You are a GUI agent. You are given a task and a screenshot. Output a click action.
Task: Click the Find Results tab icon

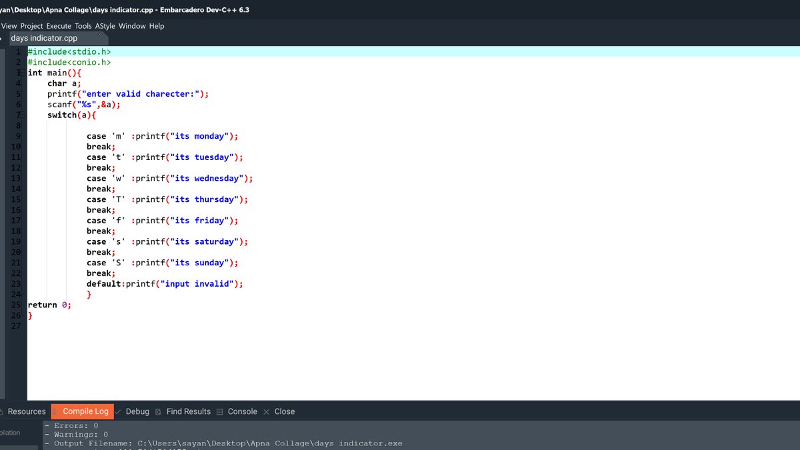[x=157, y=411]
